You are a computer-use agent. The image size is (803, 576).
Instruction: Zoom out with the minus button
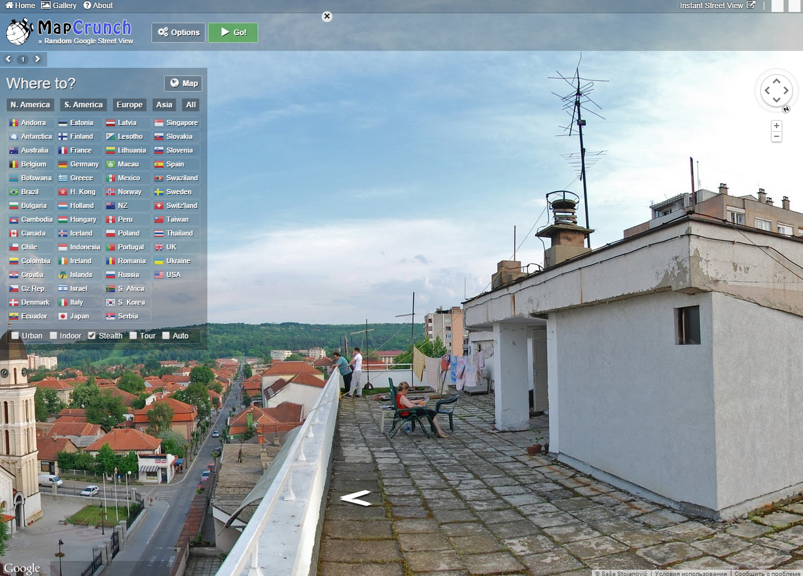777,136
